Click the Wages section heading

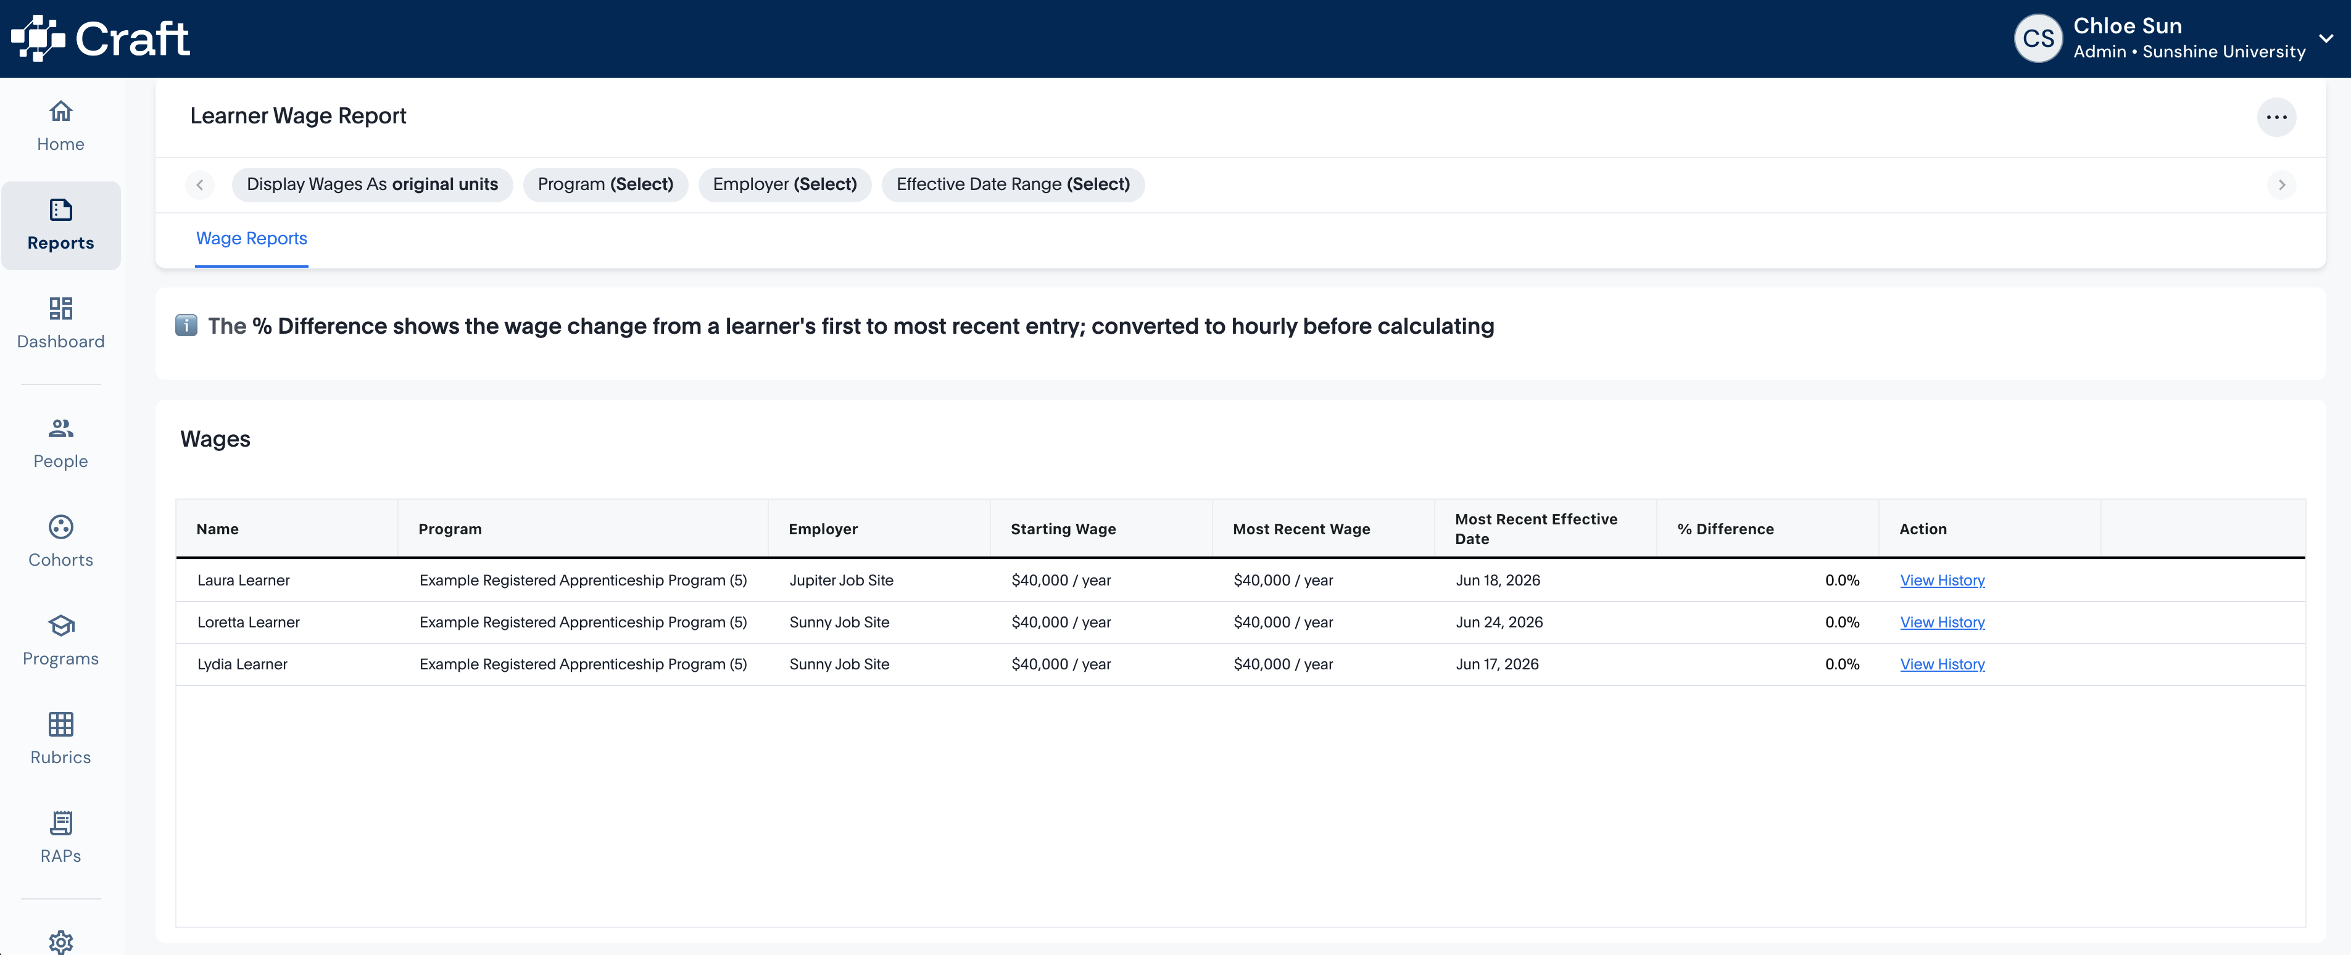click(215, 439)
